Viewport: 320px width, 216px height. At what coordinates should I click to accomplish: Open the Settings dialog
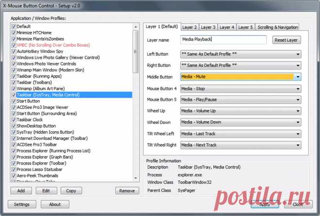(22, 204)
